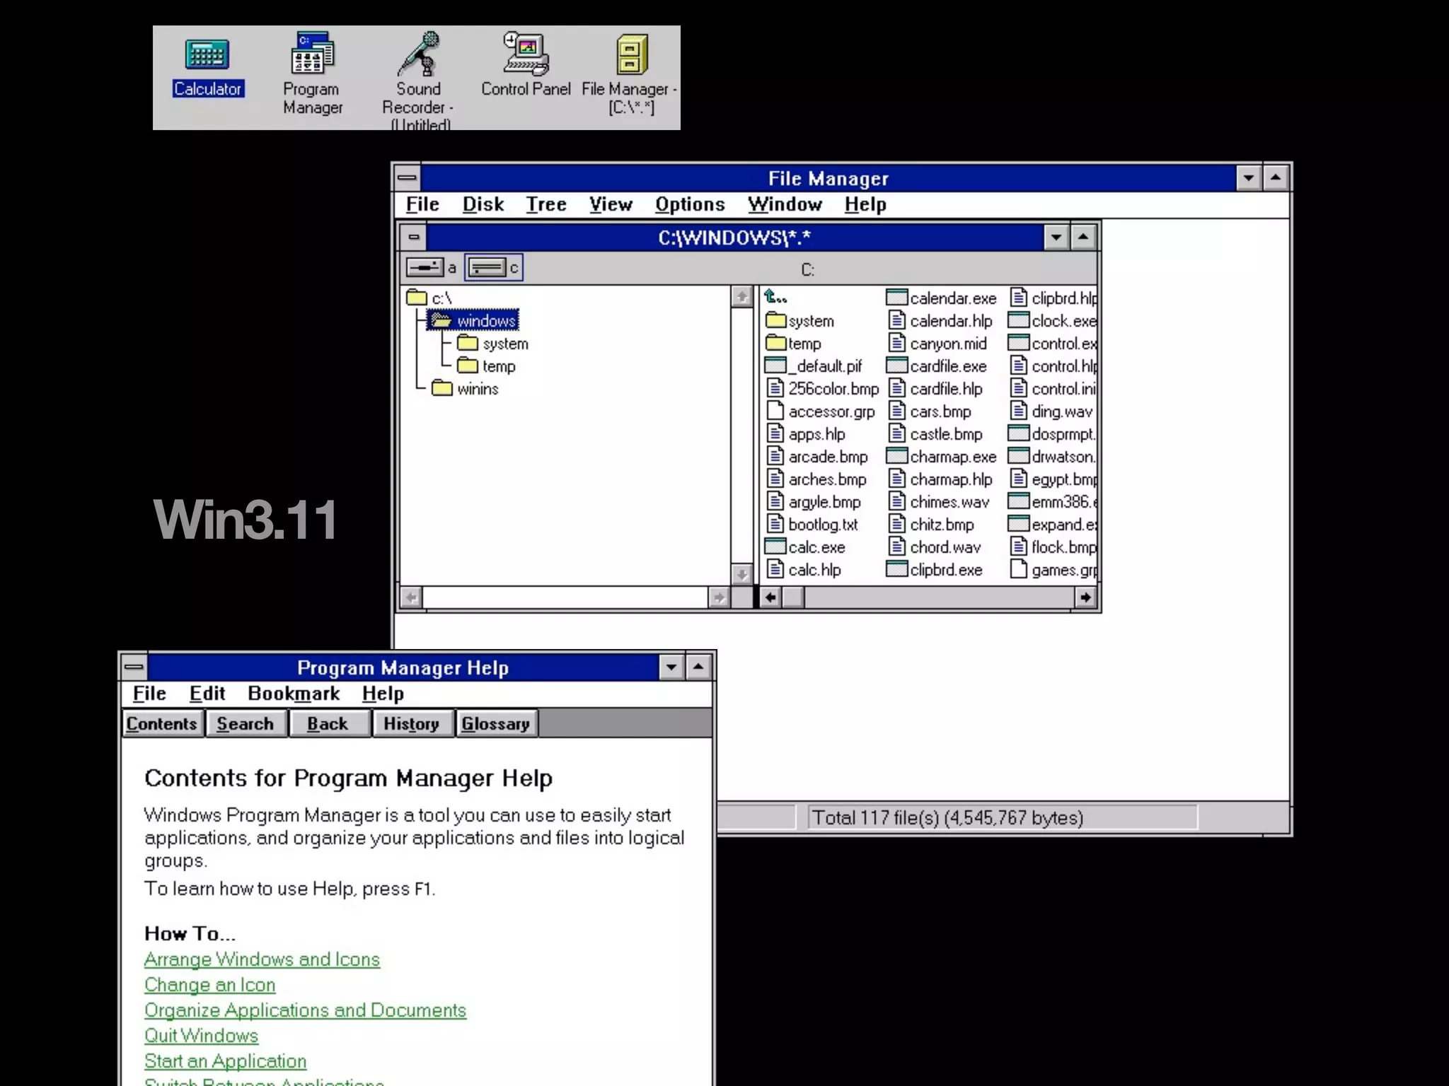Select drive c icon in drive bar
The height and width of the screenshot is (1086, 1449).
493,268
